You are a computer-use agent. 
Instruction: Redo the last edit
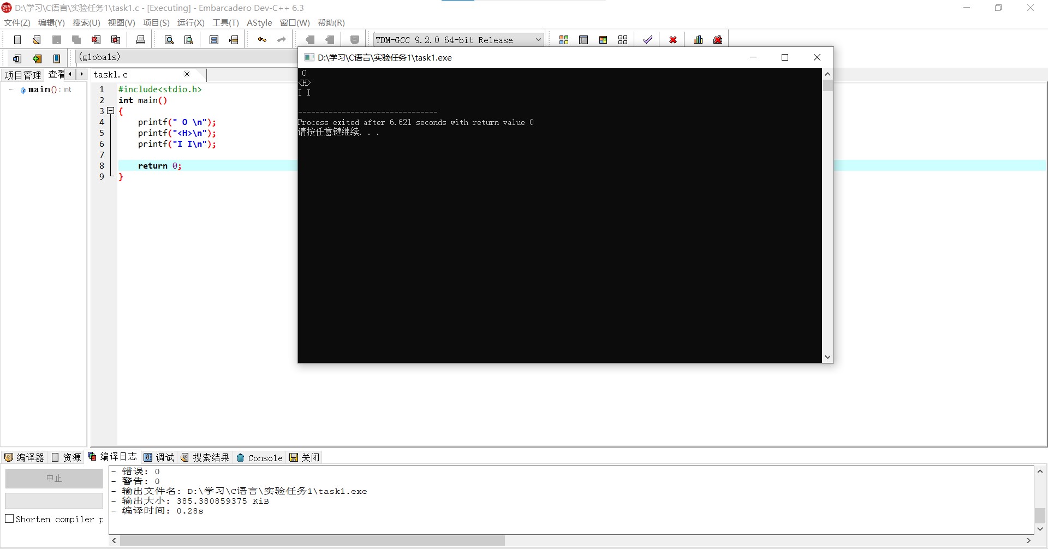click(282, 40)
